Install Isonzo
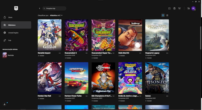 point(148,101)
